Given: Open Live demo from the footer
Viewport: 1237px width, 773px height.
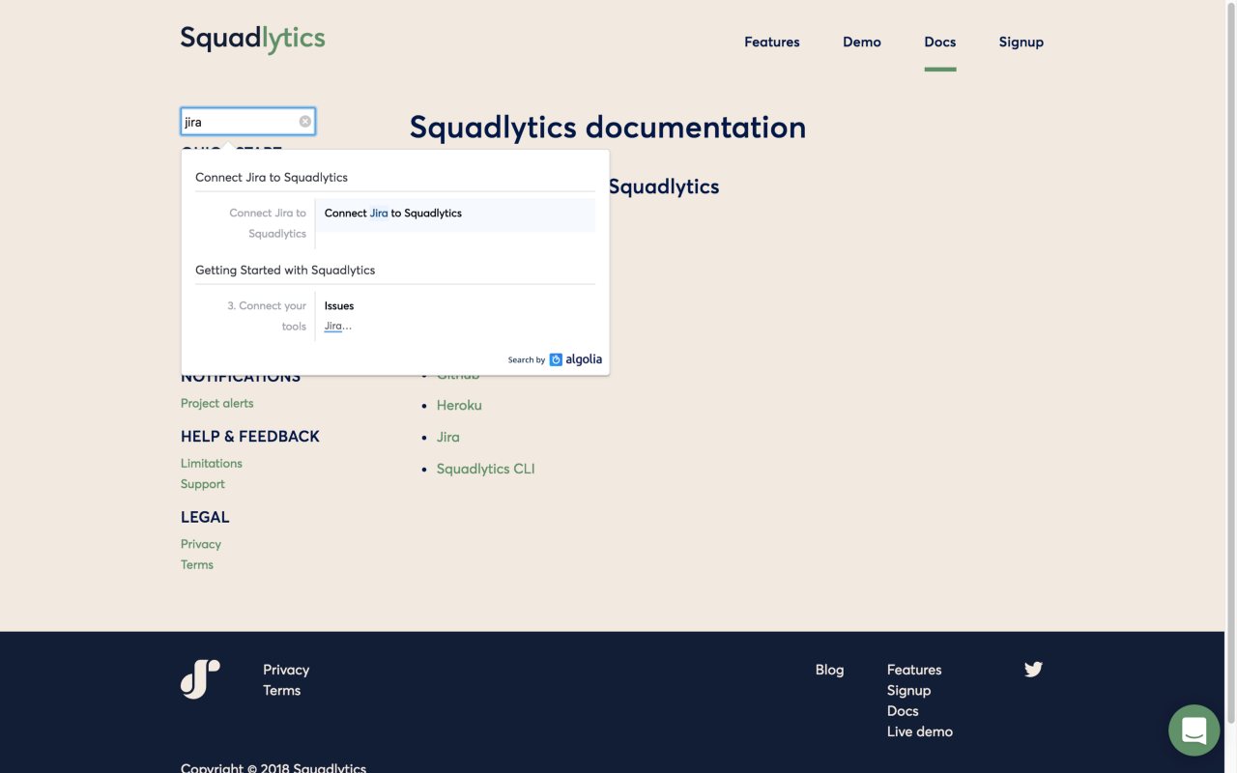Looking at the screenshot, I should tap(919, 731).
